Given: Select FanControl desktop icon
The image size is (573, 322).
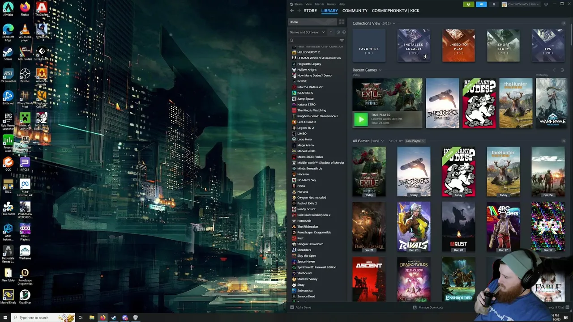Looking at the screenshot, I should pos(8,208).
